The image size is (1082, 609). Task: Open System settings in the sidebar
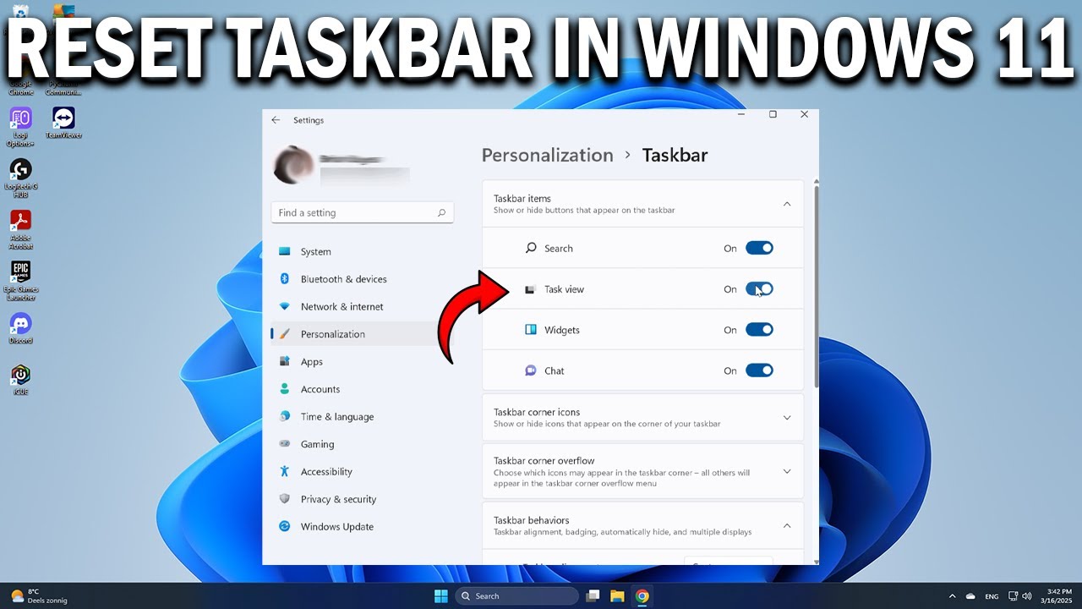362,251
